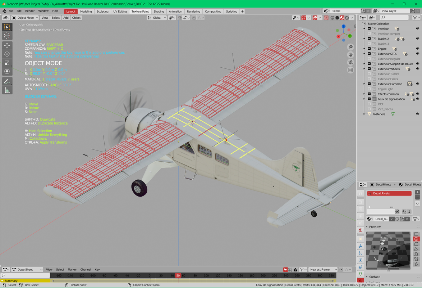Open the Modifier properties wrench tab
This screenshot has height=288, width=422.
point(361,246)
